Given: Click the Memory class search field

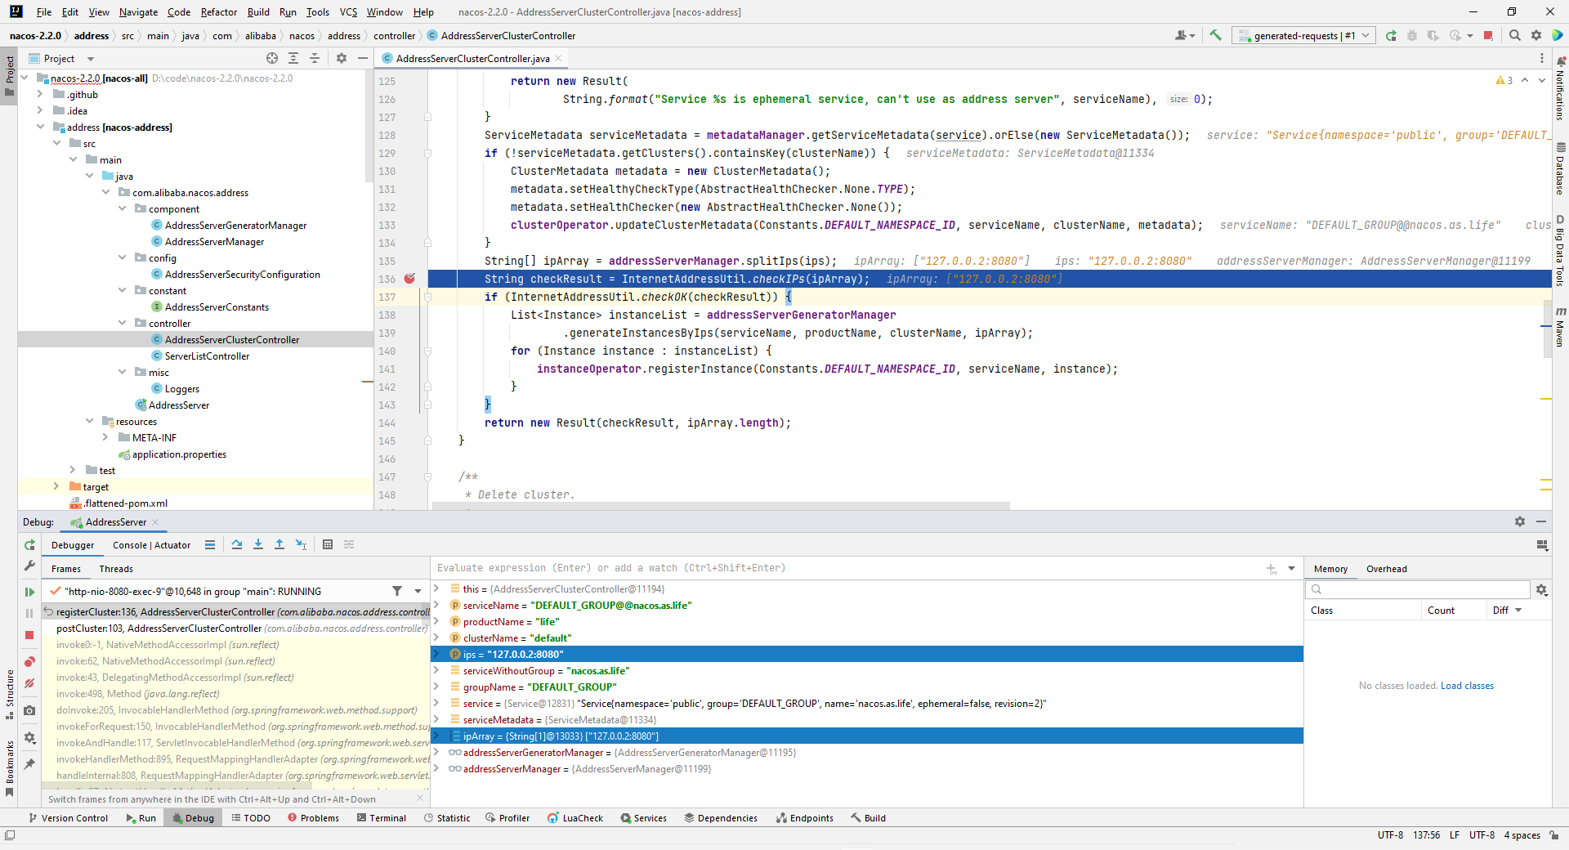Looking at the screenshot, I should tap(1418, 589).
